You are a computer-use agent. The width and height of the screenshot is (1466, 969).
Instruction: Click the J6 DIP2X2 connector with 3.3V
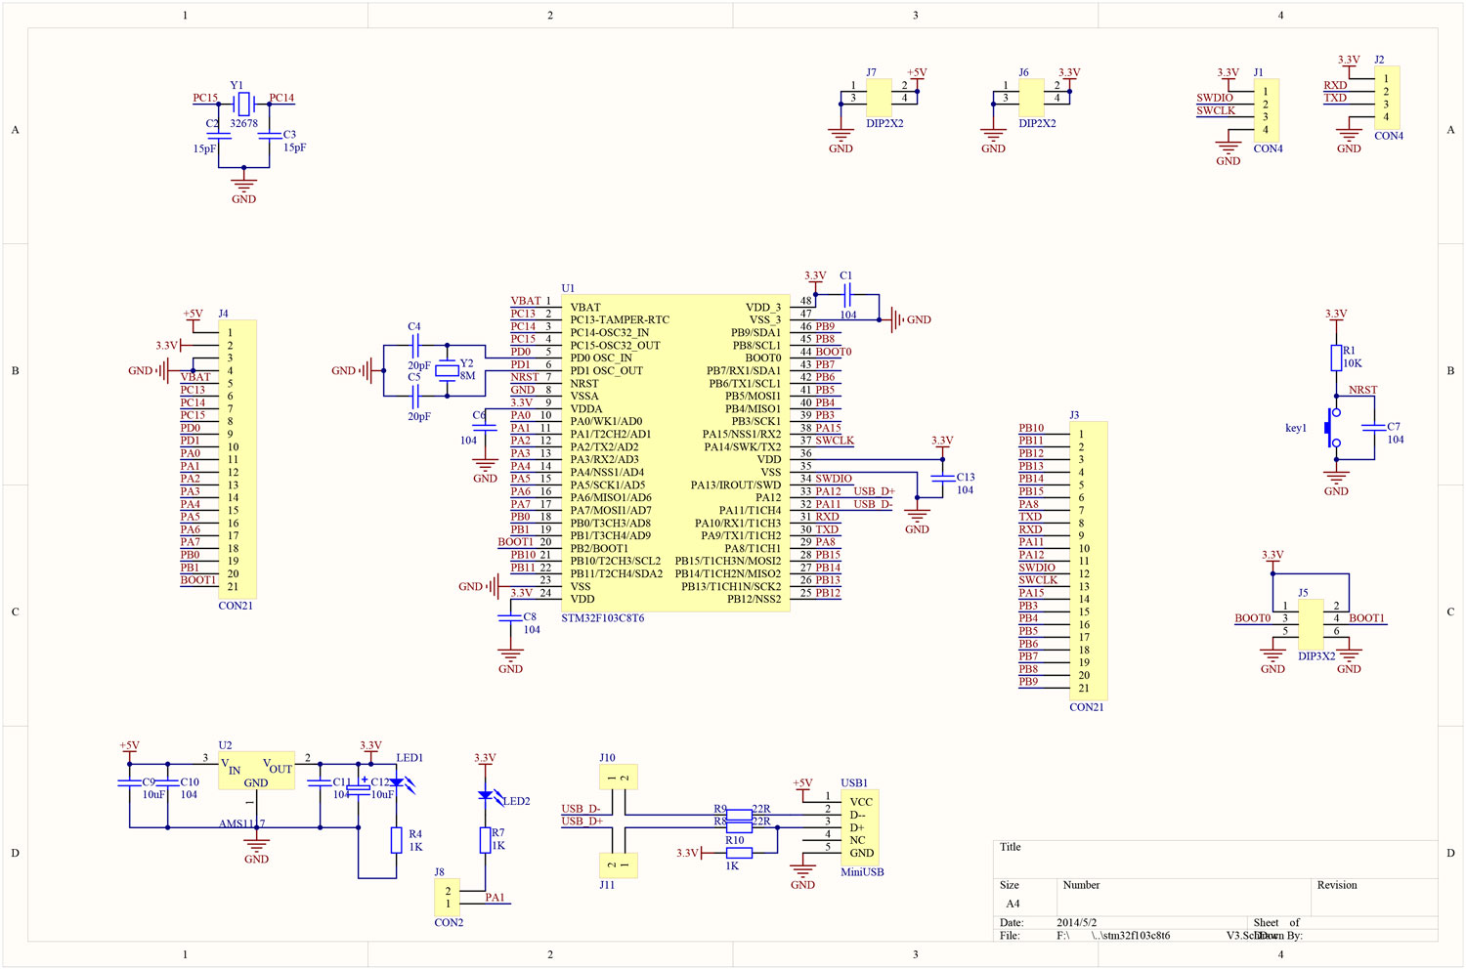1031,98
